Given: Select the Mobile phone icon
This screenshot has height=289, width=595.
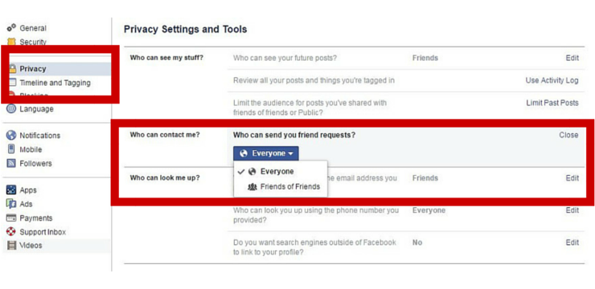Looking at the screenshot, I should click(x=11, y=149).
